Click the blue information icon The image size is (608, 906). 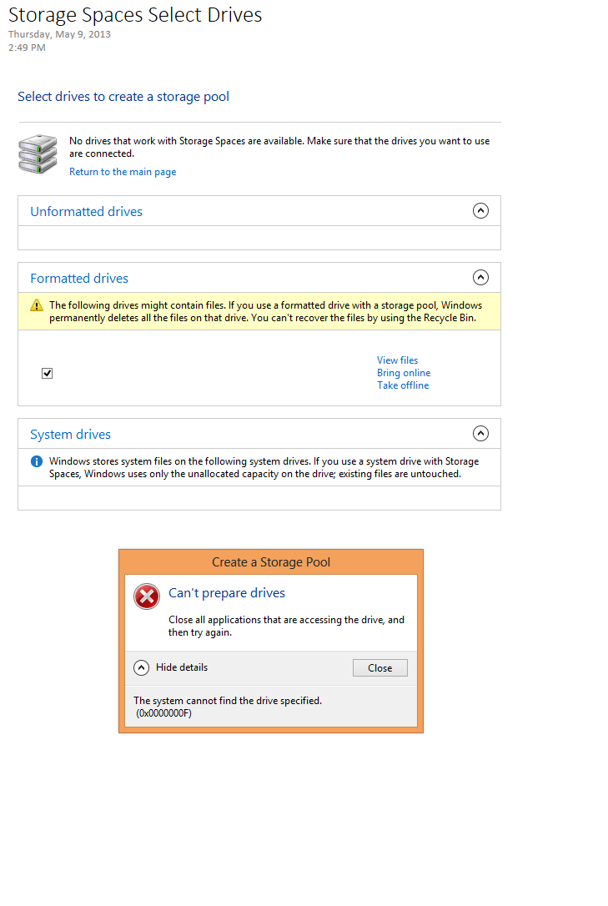[x=37, y=461]
